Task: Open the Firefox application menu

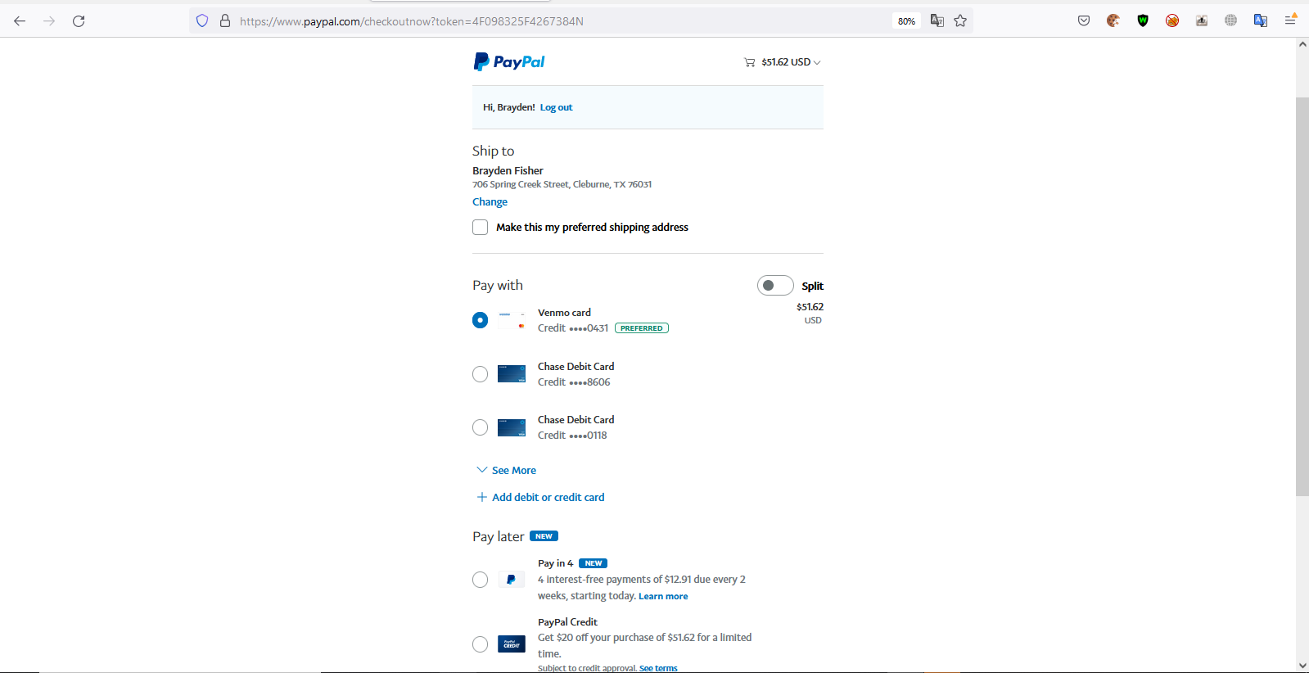Action: click(1290, 21)
